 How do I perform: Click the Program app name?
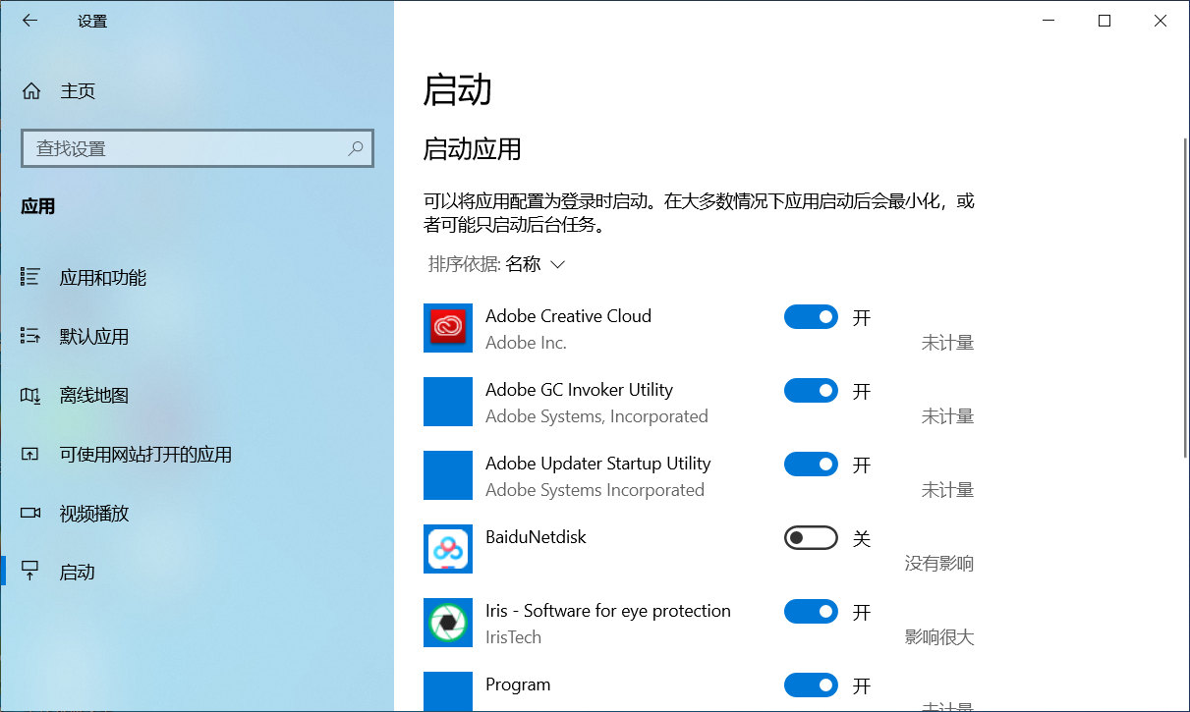518,685
